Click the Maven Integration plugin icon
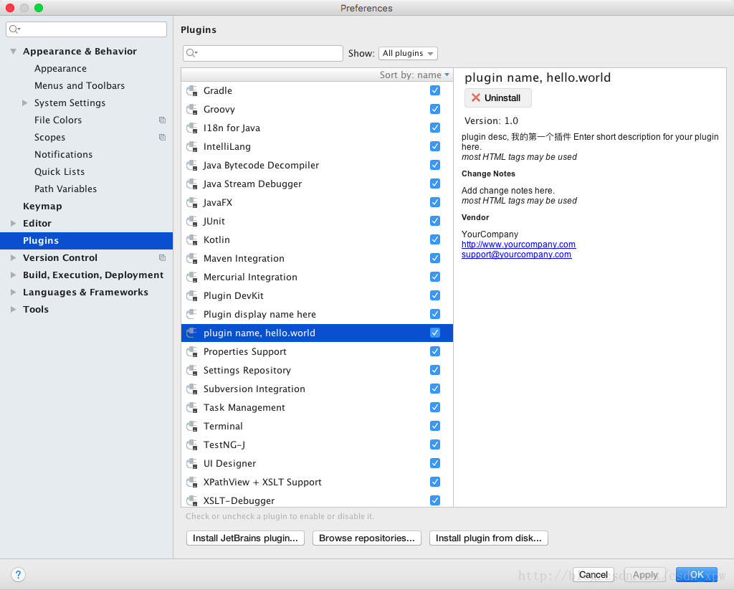734x590 pixels. click(192, 259)
